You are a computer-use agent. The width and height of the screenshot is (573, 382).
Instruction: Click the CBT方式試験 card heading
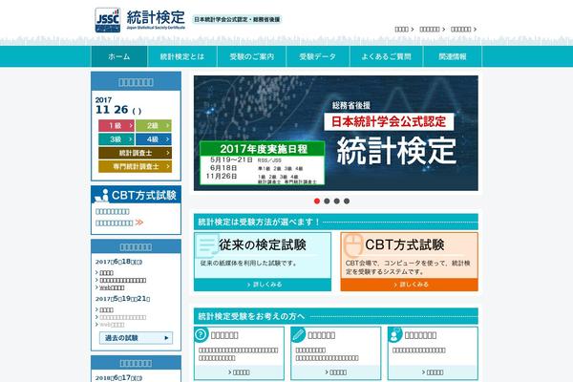point(405,244)
